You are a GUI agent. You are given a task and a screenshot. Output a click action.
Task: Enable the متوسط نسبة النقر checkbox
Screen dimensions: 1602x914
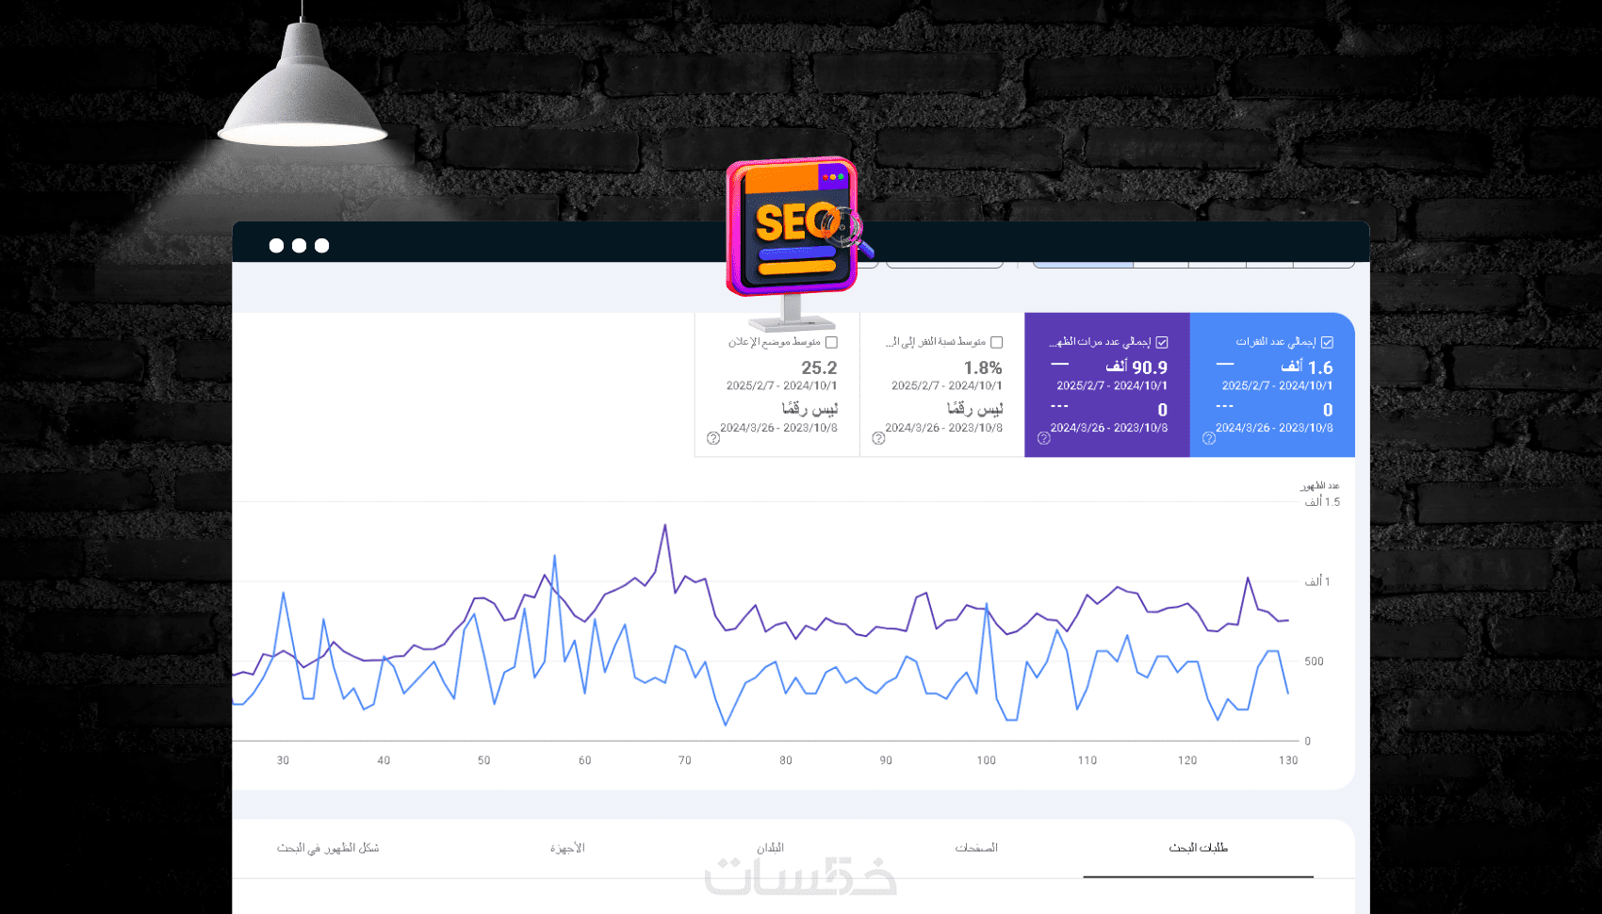tap(996, 342)
